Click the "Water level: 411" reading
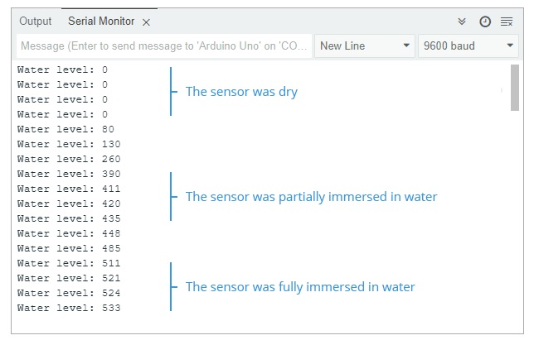The image size is (534, 345). [x=69, y=189]
